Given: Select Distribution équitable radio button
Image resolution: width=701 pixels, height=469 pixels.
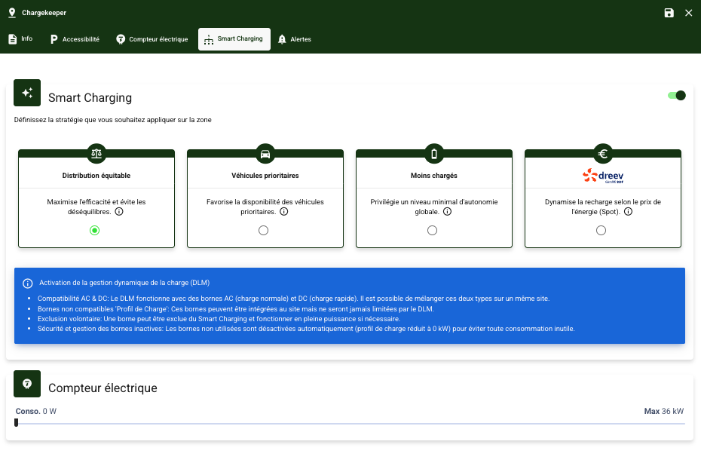Looking at the screenshot, I should 94,231.
